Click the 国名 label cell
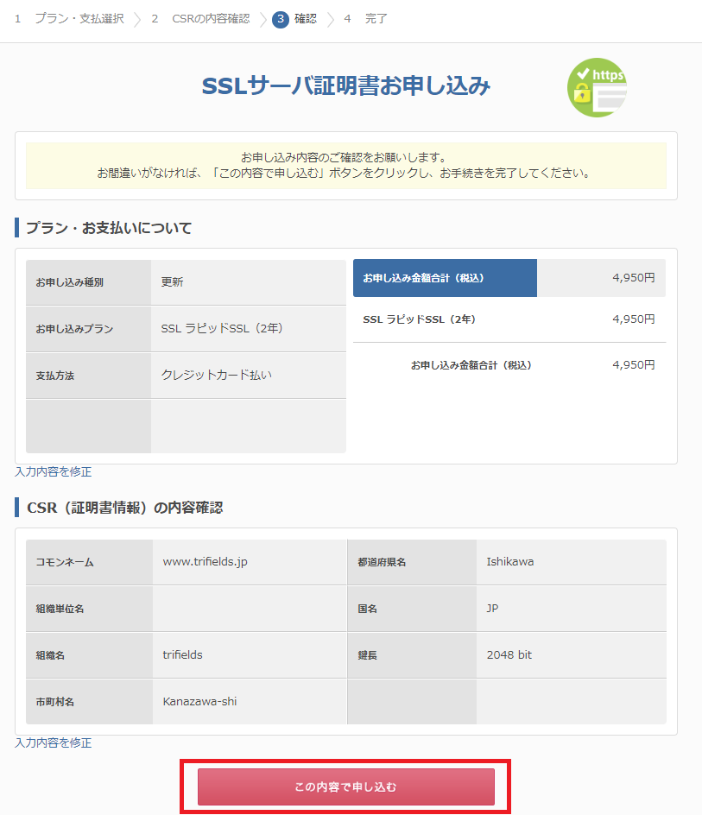The width and height of the screenshot is (702, 815). [x=412, y=609]
